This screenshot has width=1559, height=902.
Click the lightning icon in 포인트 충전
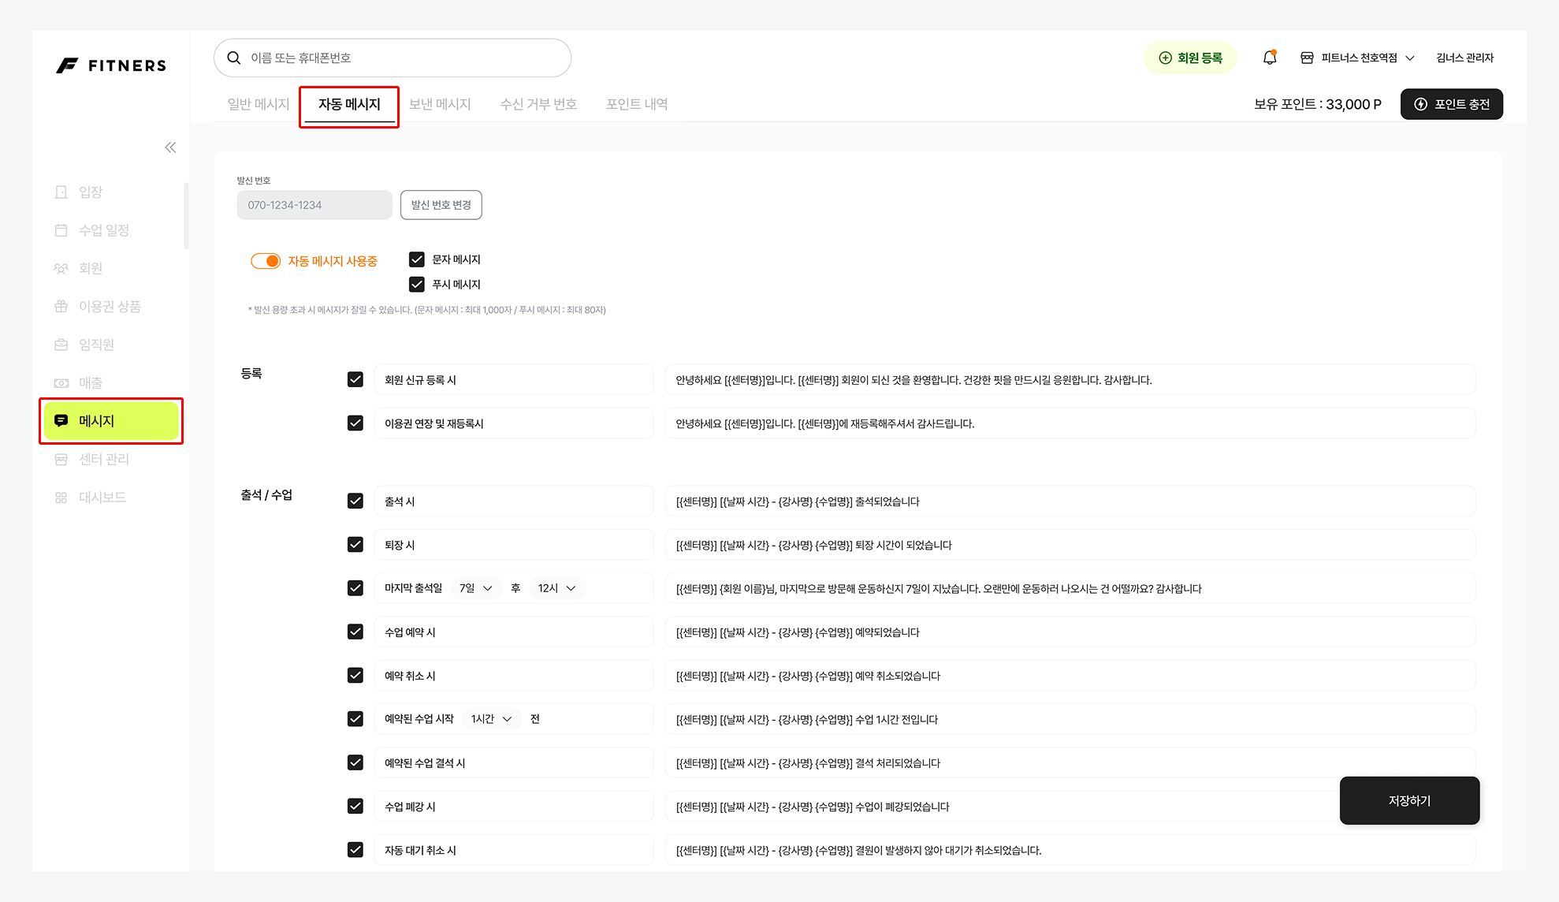coord(1420,104)
